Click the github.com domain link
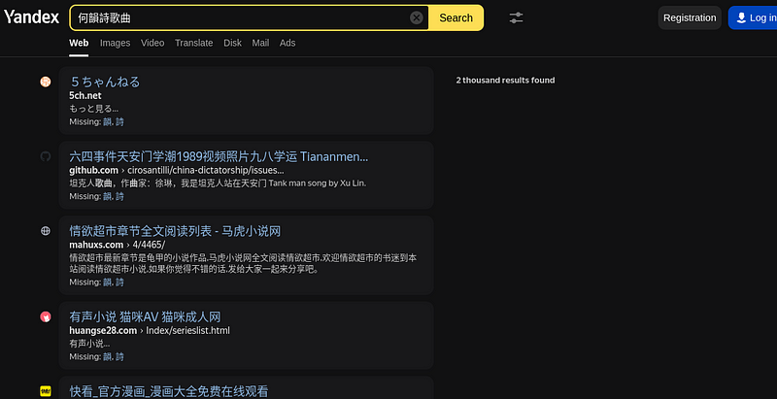The width and height of the screenshot is (777, 399). (x=93, y=170)
